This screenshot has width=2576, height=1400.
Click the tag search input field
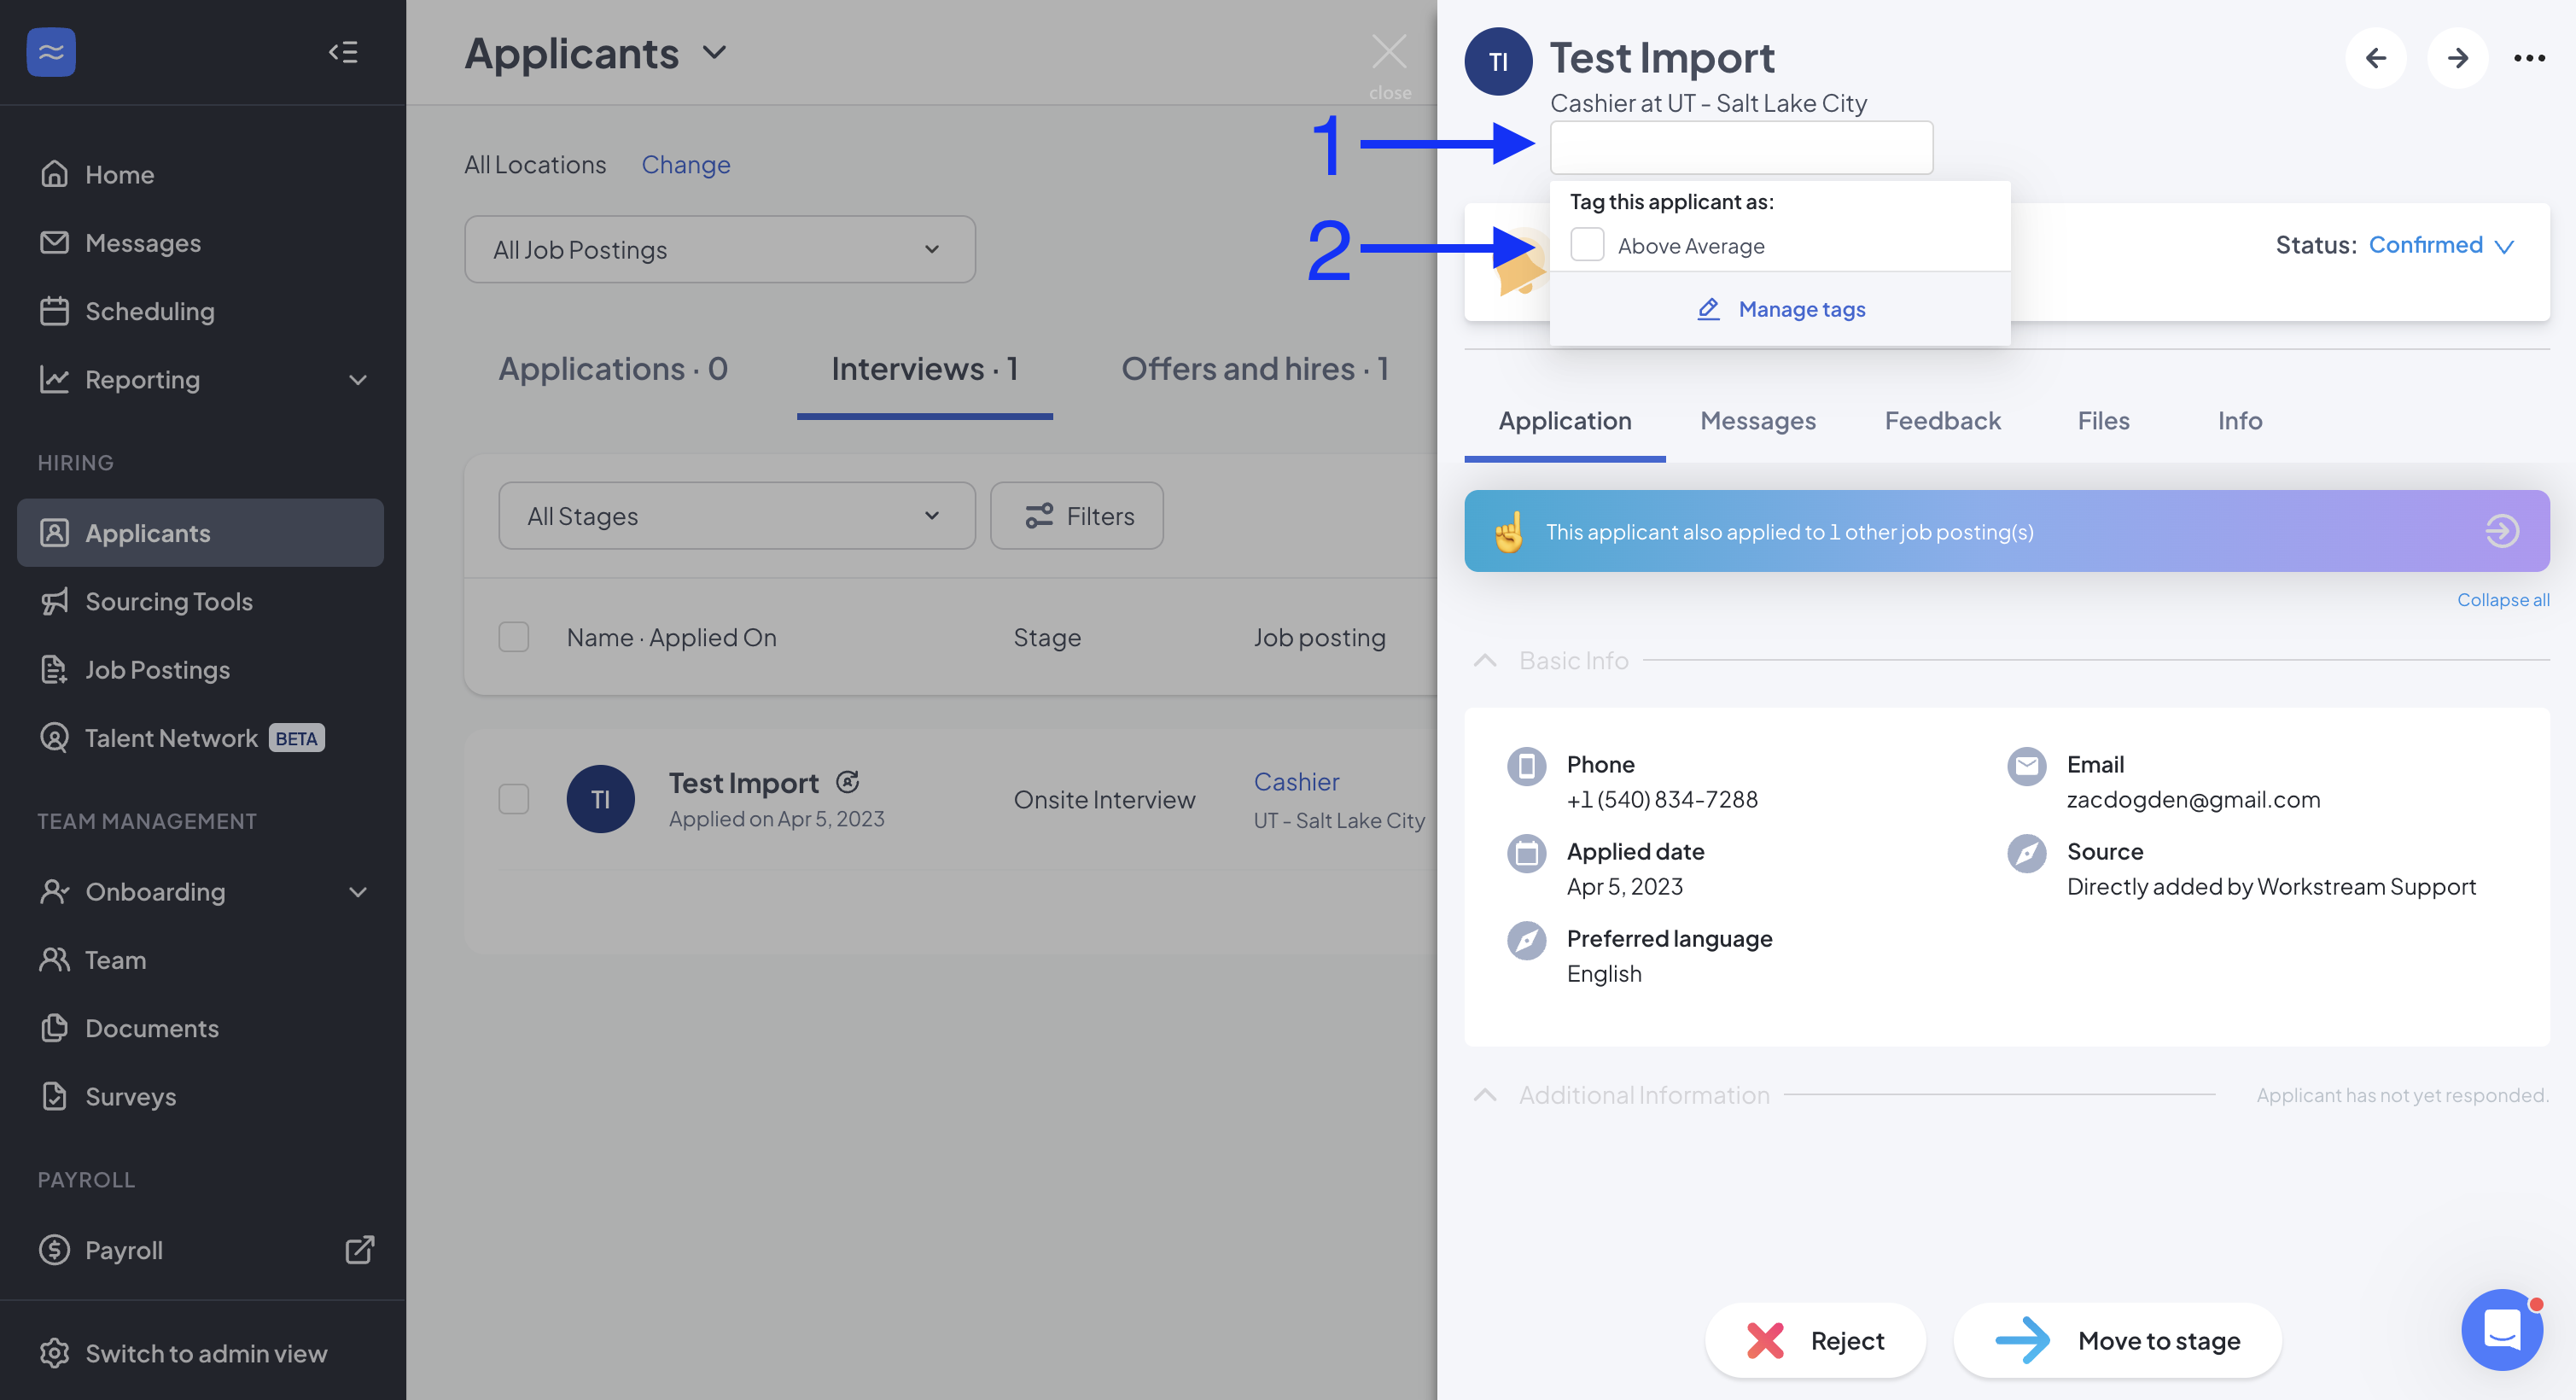[1741, 148]
